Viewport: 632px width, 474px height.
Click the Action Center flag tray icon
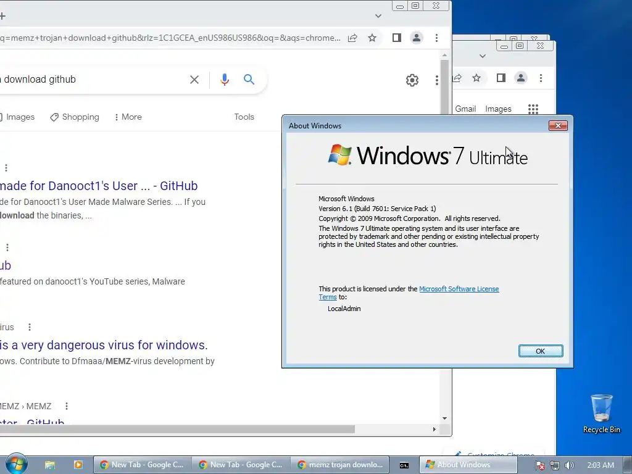[539, 465]
